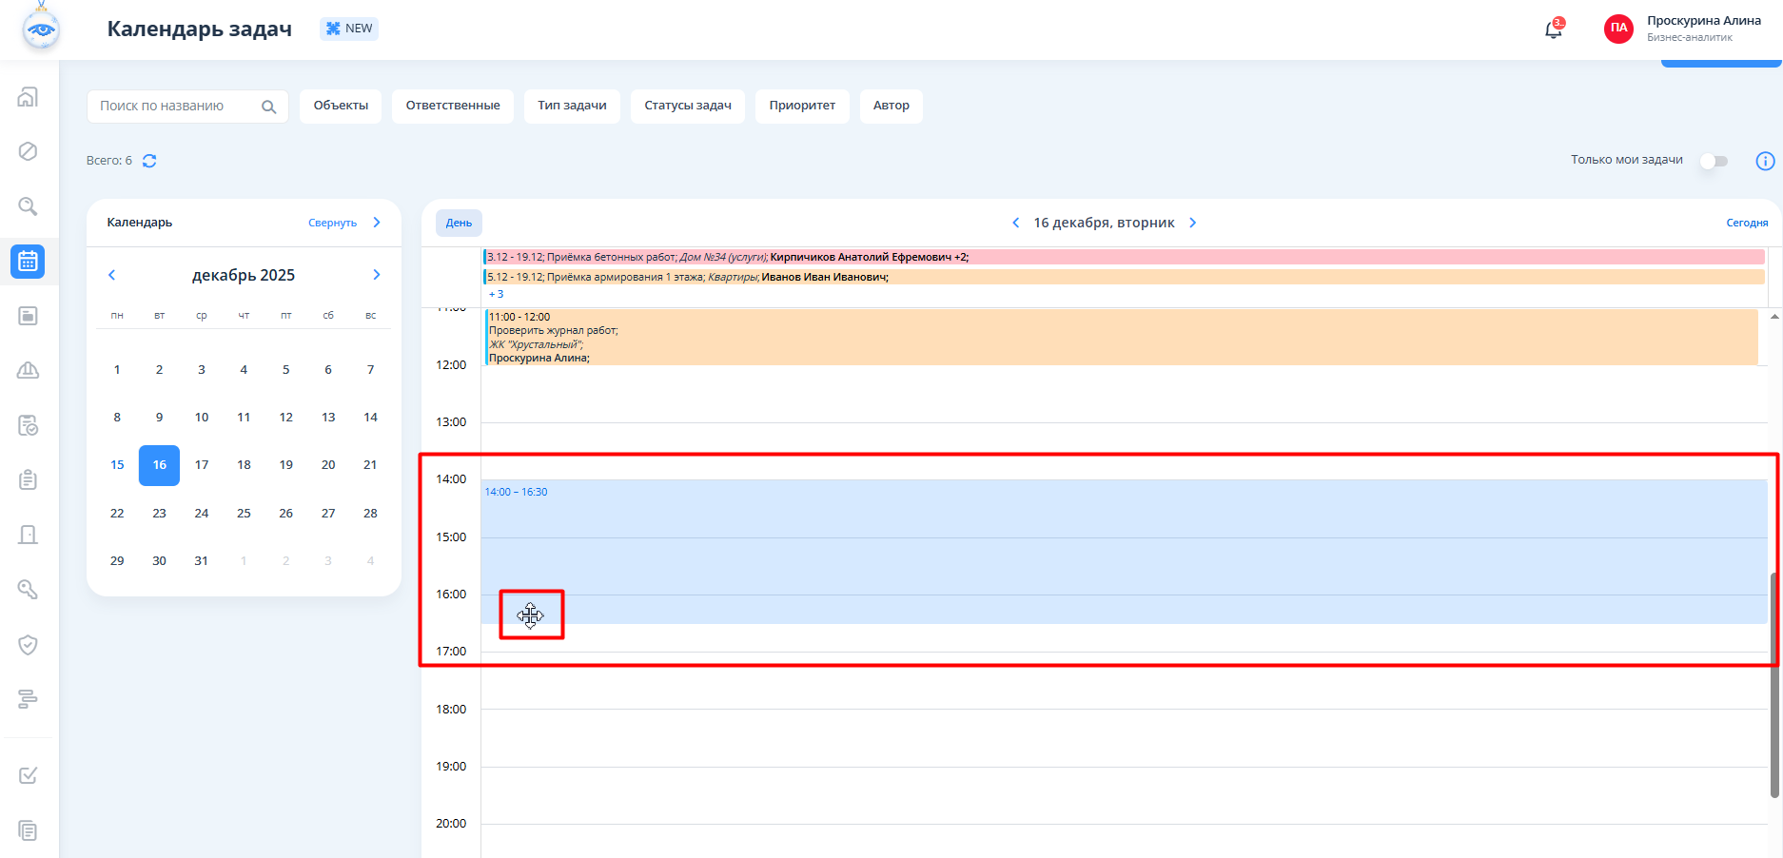Click the blue info icon

click(1765, 161)
